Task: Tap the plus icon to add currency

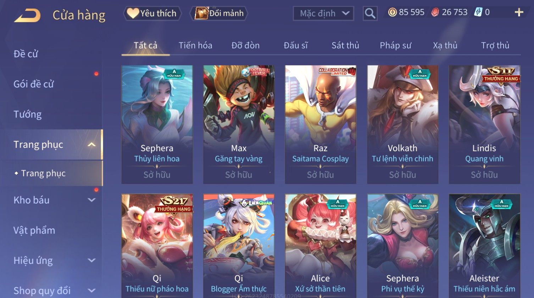Action: [x=519, y=12]
